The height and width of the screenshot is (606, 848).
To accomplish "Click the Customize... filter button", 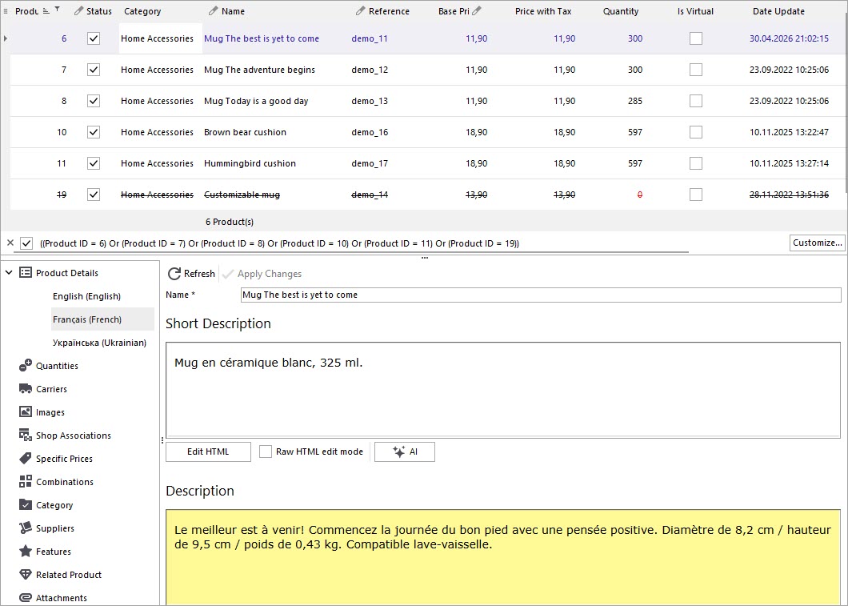I will pos(817,243).
